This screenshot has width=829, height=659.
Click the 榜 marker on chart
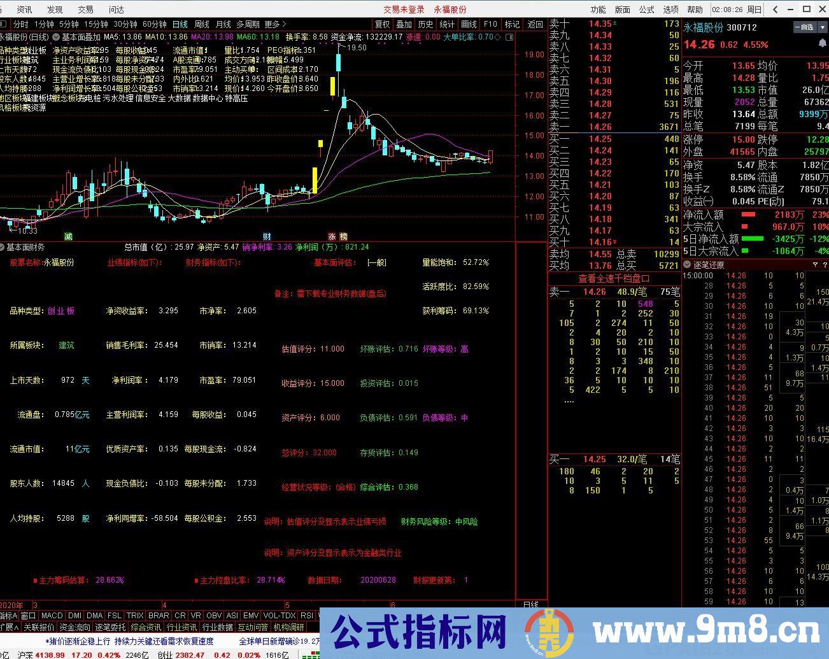(343, 236)
